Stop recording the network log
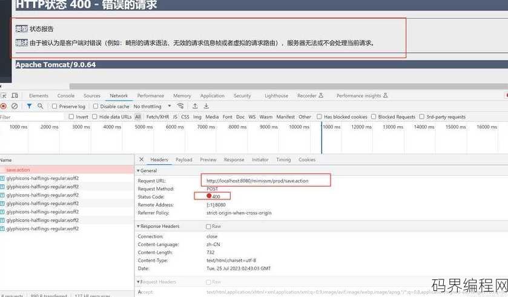The width and height of the screenshot is (508, 297). coord(4,106)
